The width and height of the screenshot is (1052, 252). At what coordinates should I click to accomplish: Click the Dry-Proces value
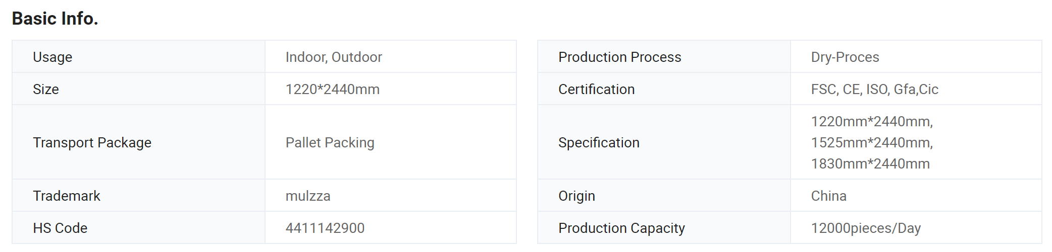(845, 57)
